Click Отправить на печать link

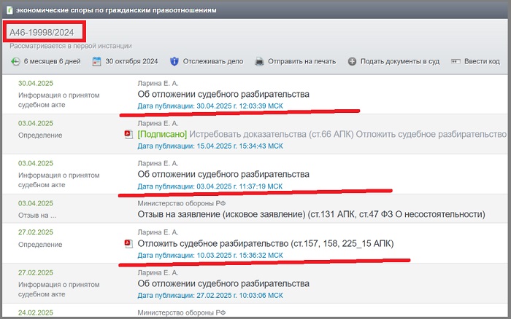[x=301, y=61]
